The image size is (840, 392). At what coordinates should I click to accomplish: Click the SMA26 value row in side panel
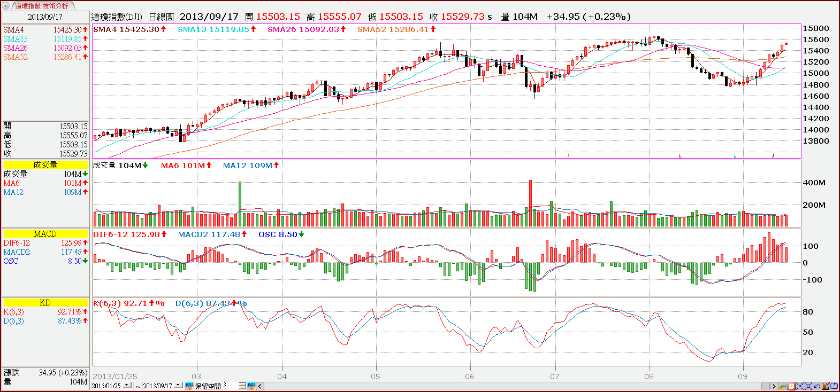[x=45, y=48]
